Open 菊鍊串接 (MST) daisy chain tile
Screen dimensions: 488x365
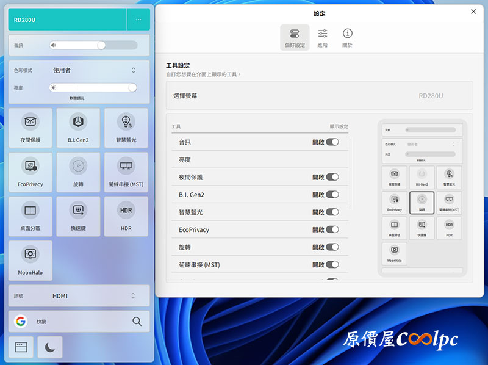coord(126,172)
